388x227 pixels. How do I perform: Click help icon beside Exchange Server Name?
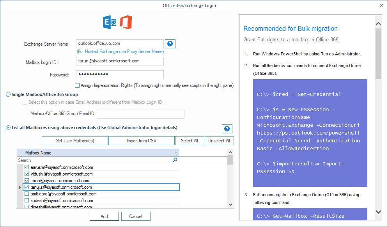click(170, 44)
